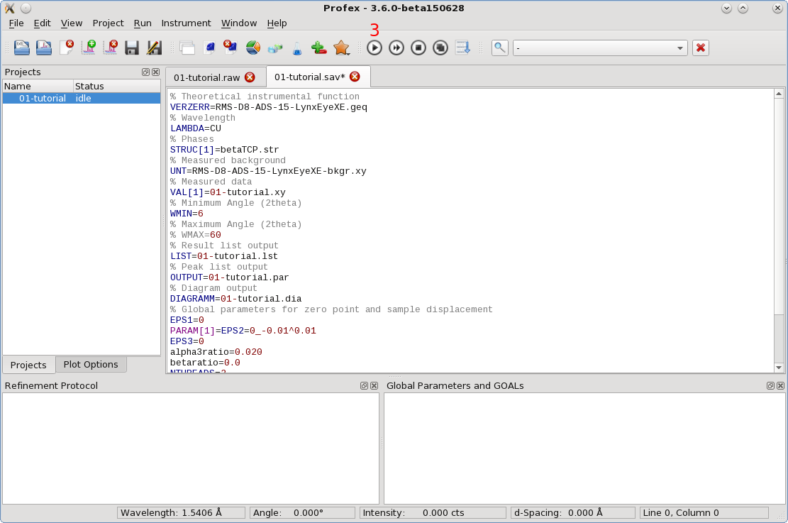Click list with blue down arrow icon

463,48
